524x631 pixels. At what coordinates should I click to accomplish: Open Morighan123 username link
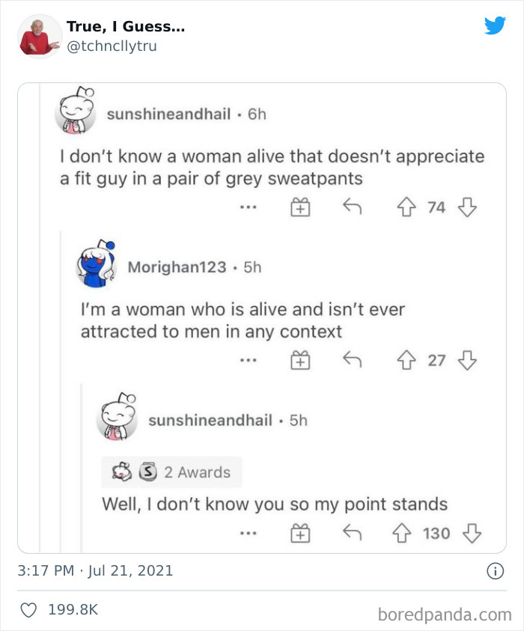pyautogui.click(x=177, y=267)
